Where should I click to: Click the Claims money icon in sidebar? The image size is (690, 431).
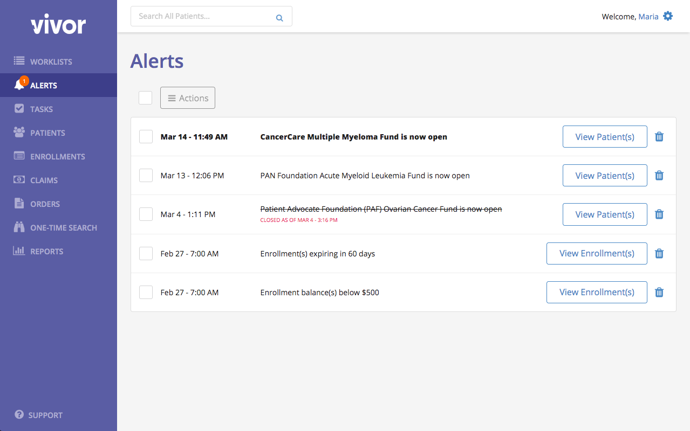[19, 179]
